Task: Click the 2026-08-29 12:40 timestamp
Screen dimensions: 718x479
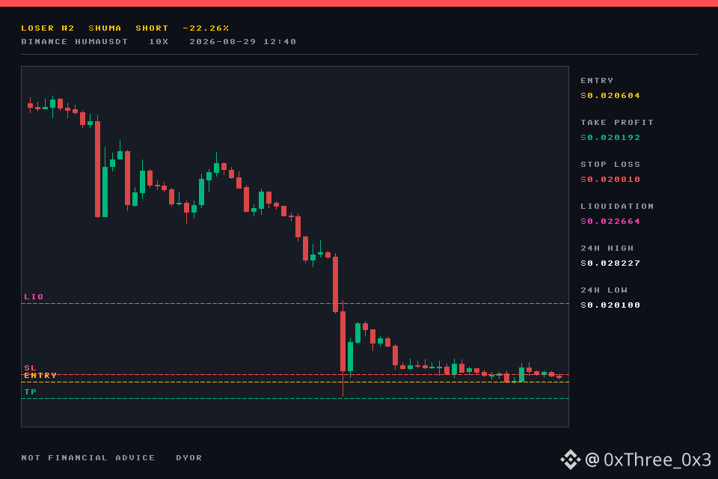Action: tap(242, 42)
